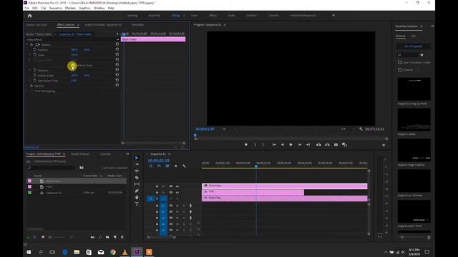Select the Type tool
This screenshot has height=257, width=458.
click(x=137, y=204)
